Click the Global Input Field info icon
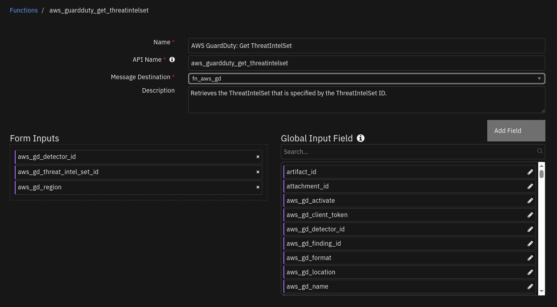The image size is (557, 307). (361, 138)
